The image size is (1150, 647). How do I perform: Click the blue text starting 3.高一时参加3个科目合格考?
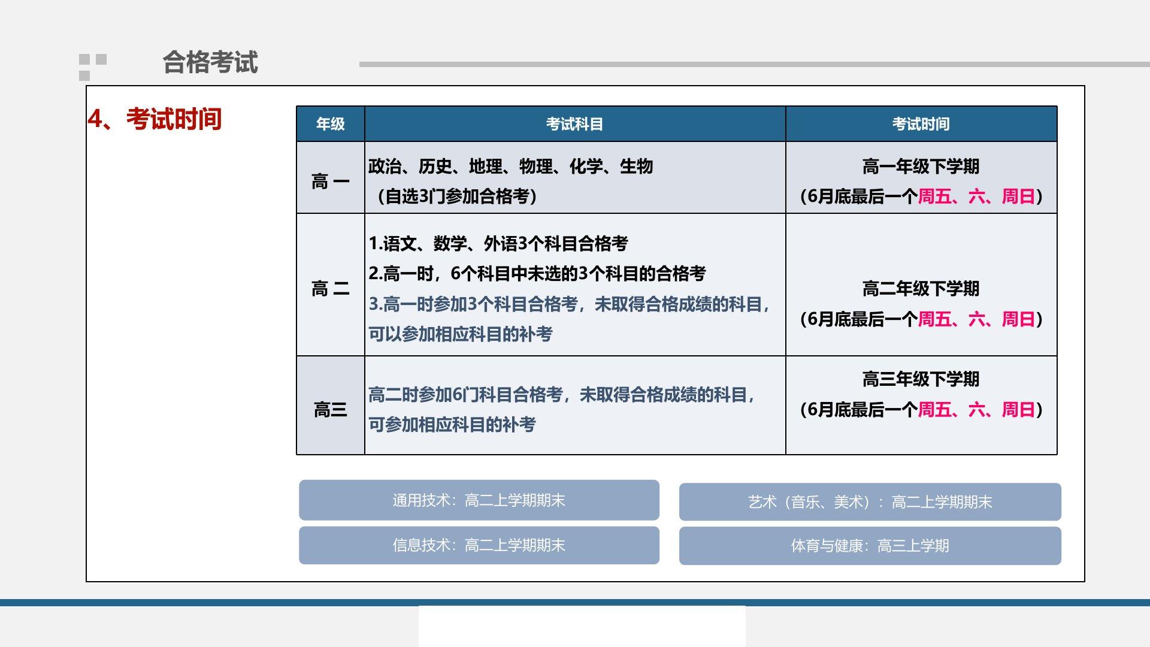(x=568, y=304)
